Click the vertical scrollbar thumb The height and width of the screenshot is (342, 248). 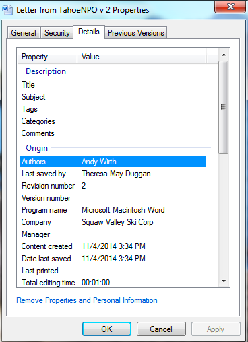pos(224,107)
